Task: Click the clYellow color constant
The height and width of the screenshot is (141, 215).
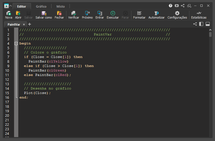Action: pos(58,61)
